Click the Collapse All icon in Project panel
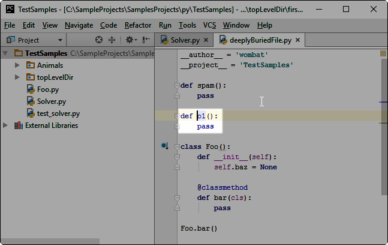Viewport: 388px width, 245px height. (112, 40)
